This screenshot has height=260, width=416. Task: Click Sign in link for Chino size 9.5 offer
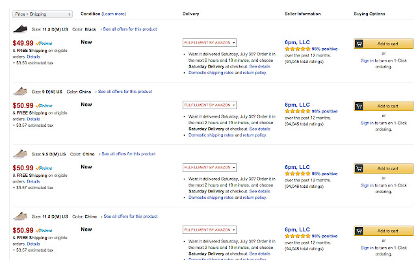[x=367, y=185]
